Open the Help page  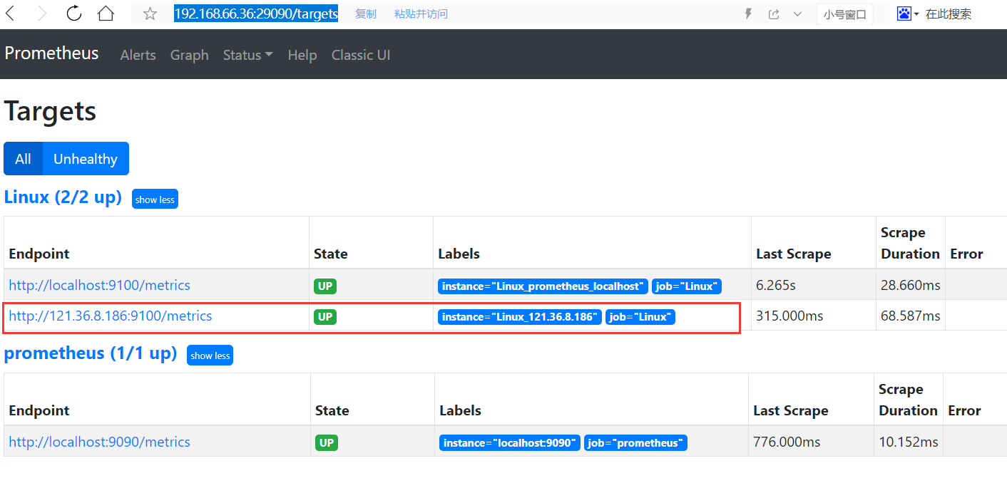click(302, 55)
